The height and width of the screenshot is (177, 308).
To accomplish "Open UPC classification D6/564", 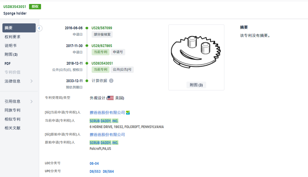I will coord(108,172).
